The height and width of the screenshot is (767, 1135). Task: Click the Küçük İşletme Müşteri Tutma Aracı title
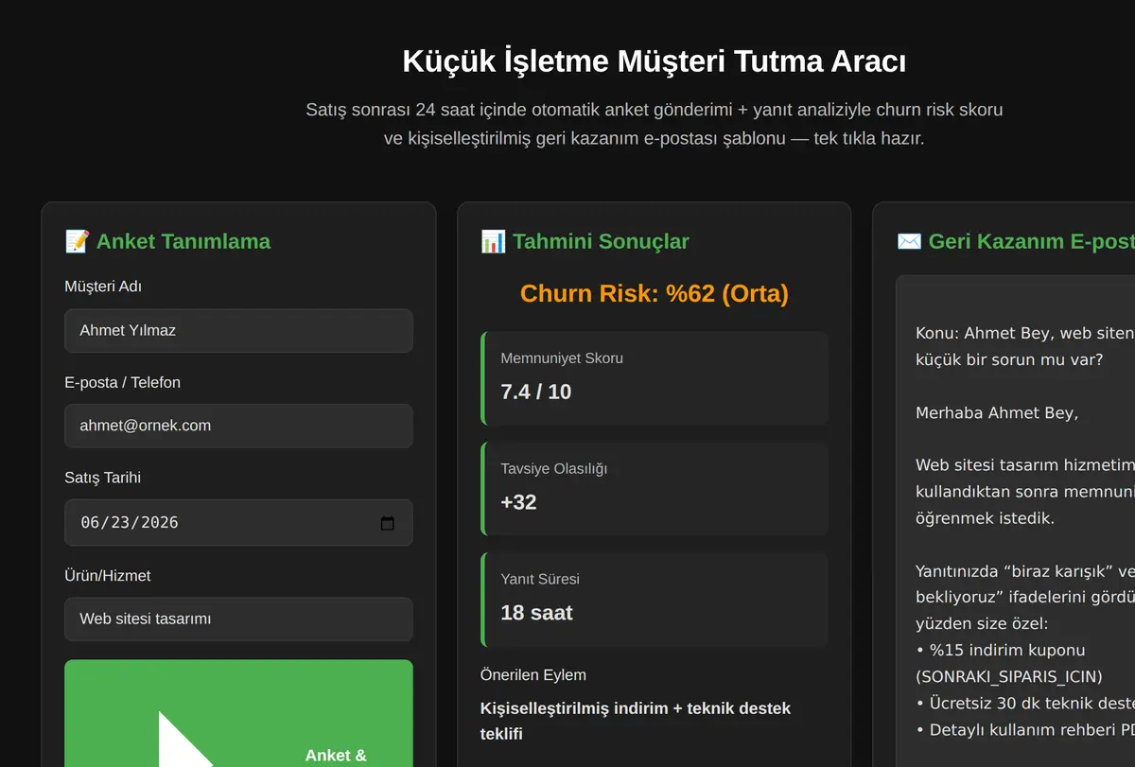tap(655, 61)
